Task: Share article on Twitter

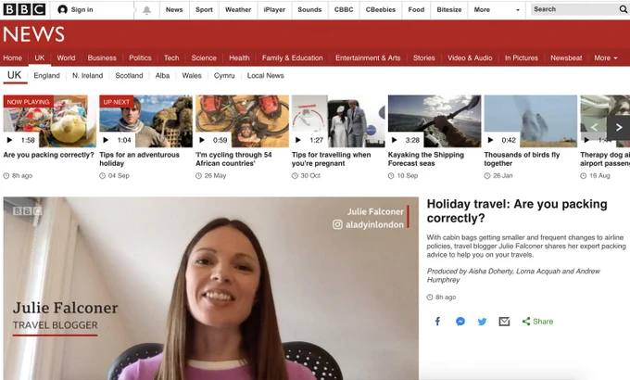Action: pyautogui.click(x=482, y=322)
